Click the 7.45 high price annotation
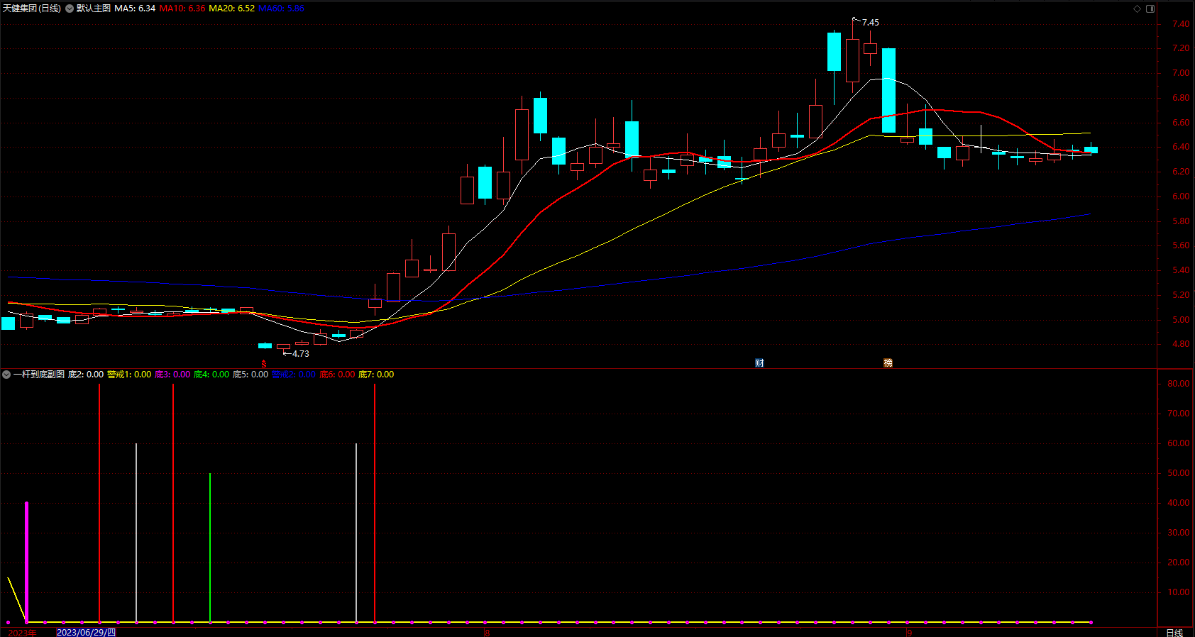 [870, 23]
